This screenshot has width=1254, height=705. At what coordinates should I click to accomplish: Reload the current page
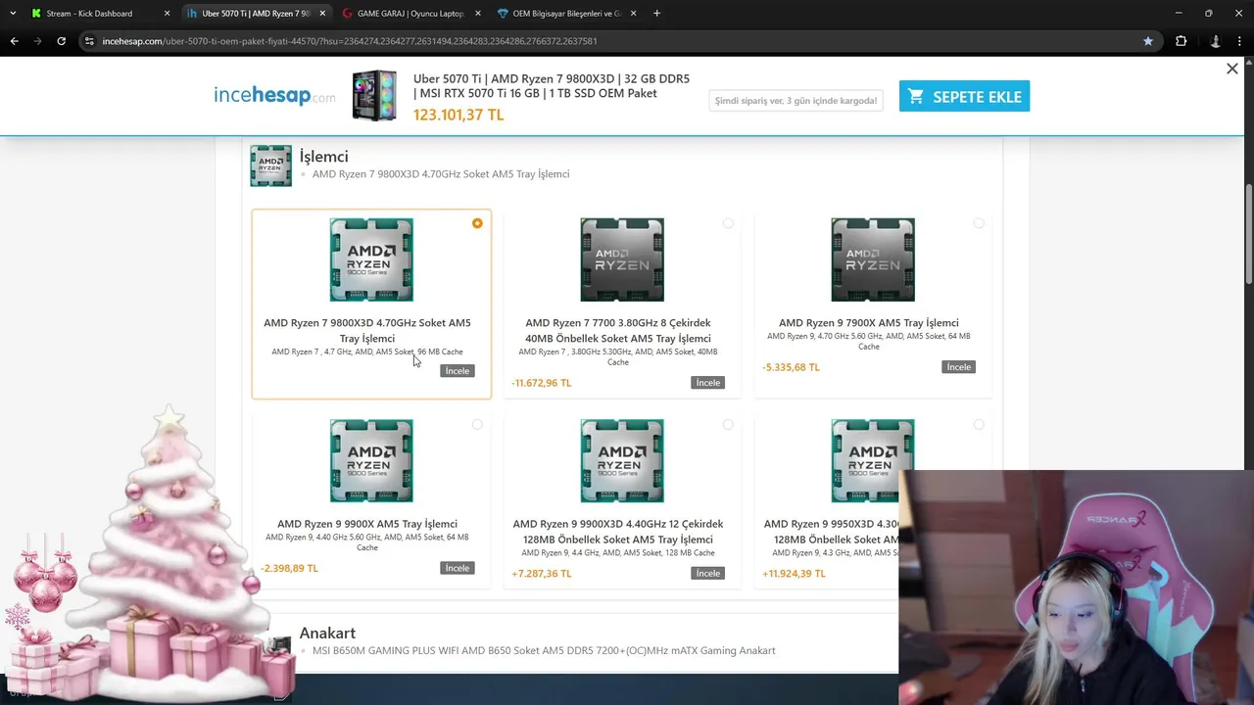[61, 41]
